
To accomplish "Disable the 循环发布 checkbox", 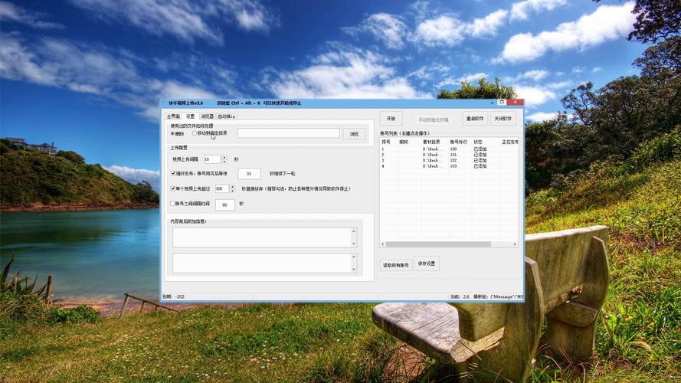I will (173, 174).
